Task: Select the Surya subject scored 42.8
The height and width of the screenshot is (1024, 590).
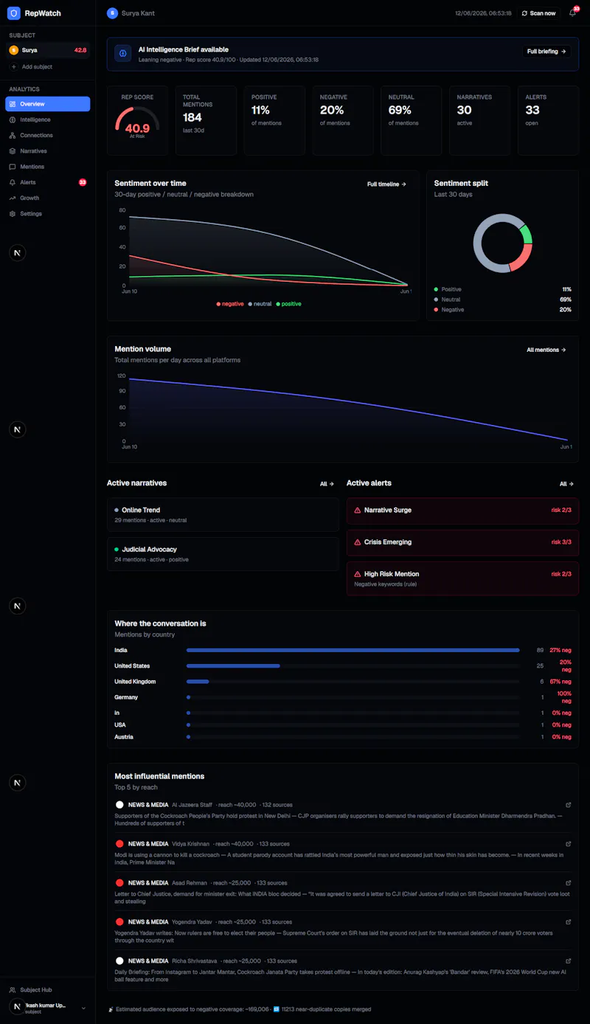Action: pyautogui.click(x=48, y=50)
